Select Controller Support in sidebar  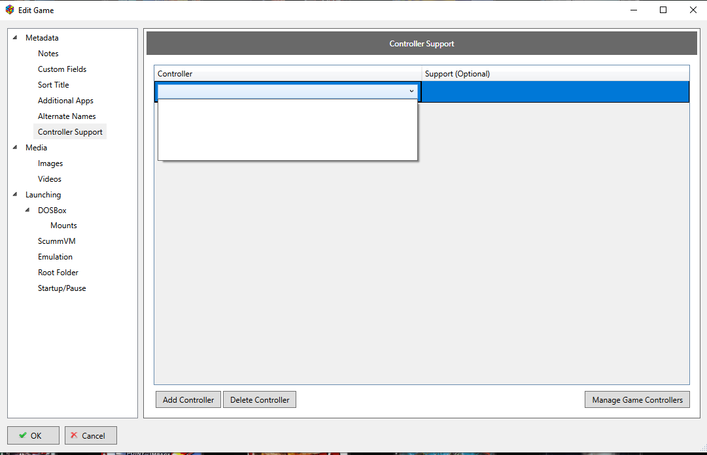[x=70, y=132]
